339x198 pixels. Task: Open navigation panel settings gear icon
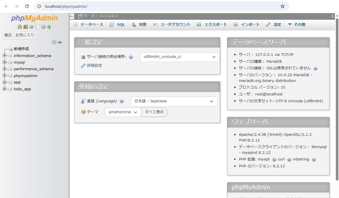pos(43,26)
